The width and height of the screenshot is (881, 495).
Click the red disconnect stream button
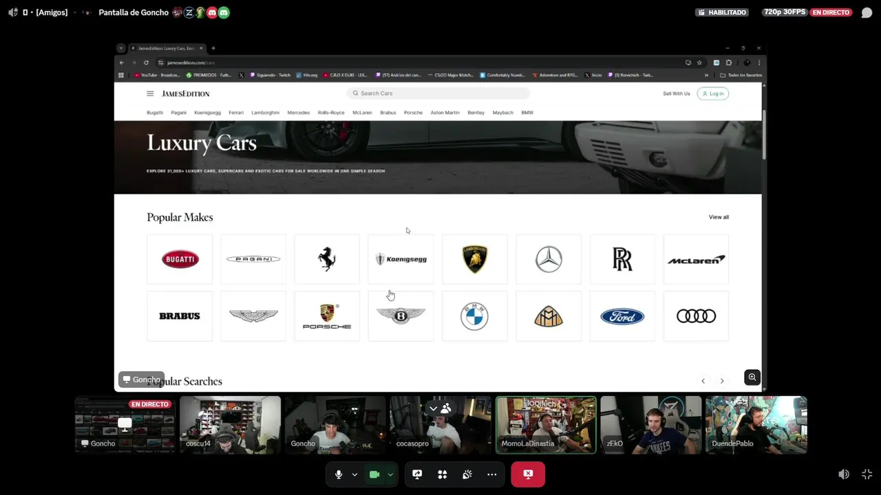528,474
